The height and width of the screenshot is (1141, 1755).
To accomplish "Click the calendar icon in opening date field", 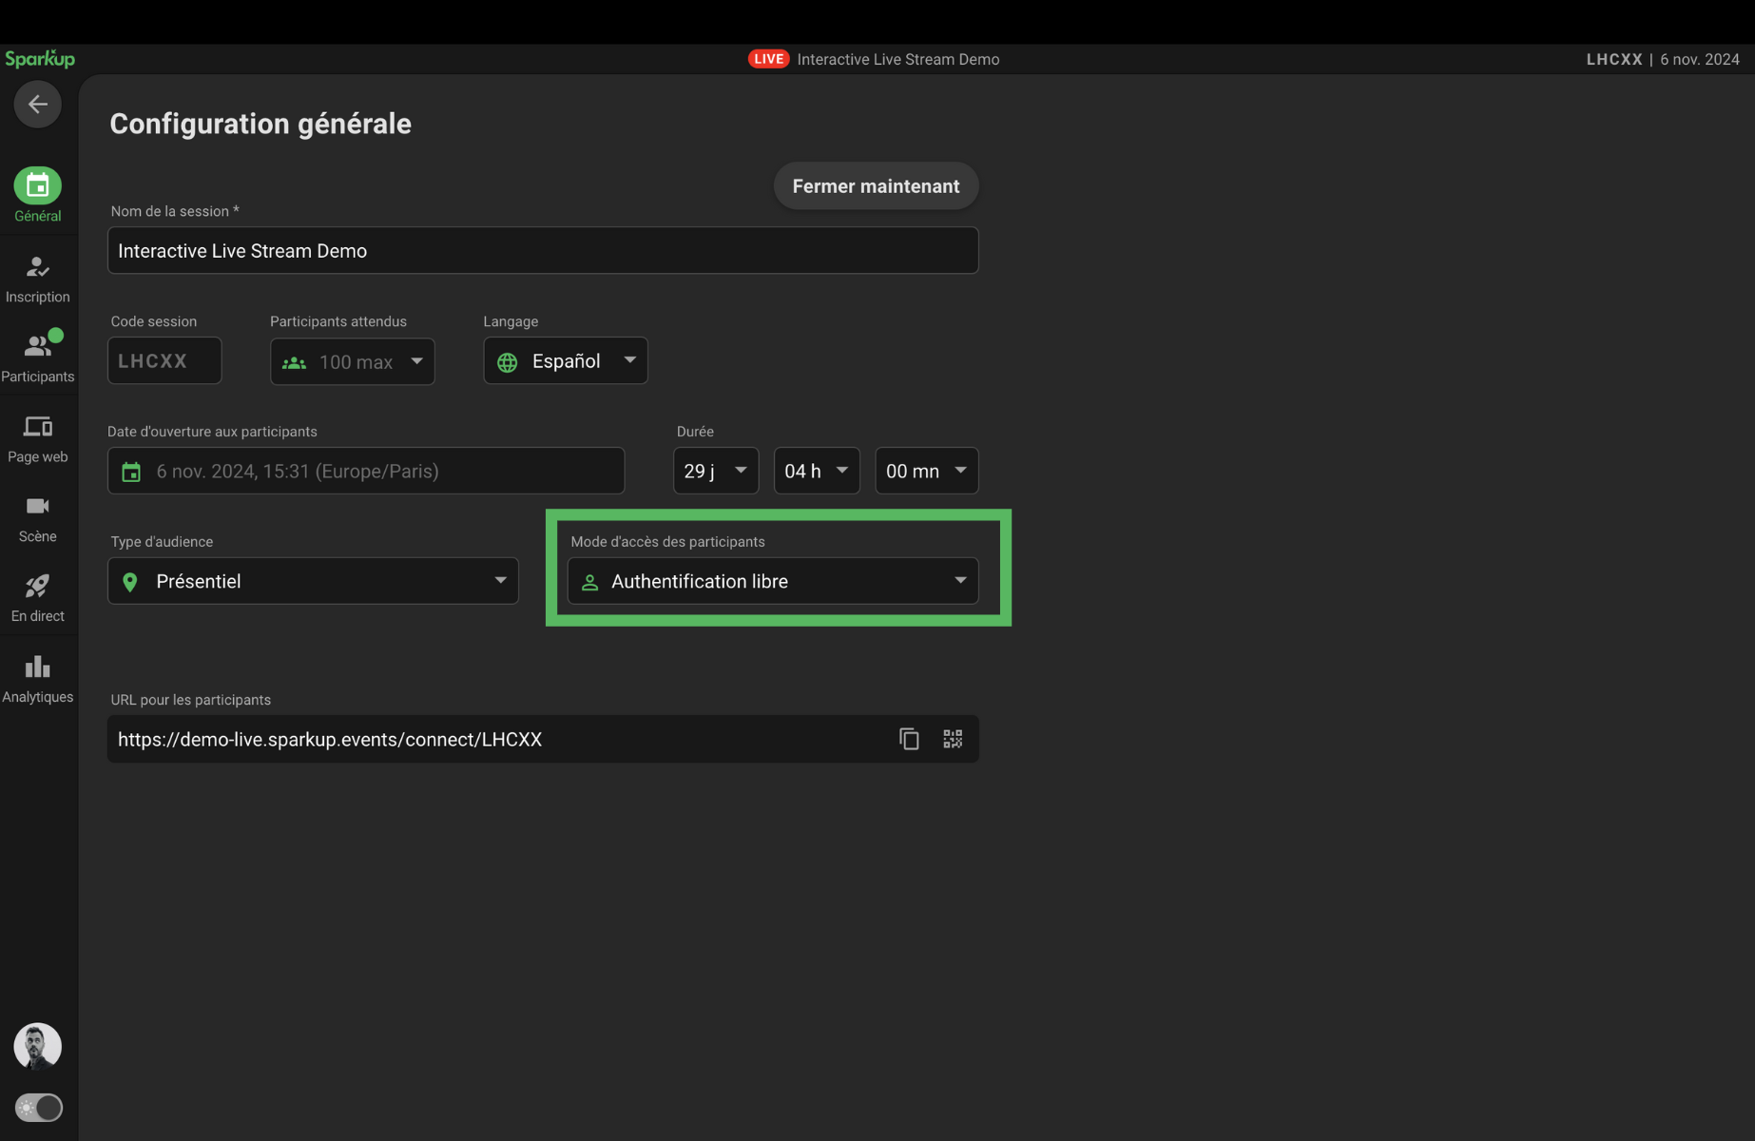I will (x=131, y=472).
